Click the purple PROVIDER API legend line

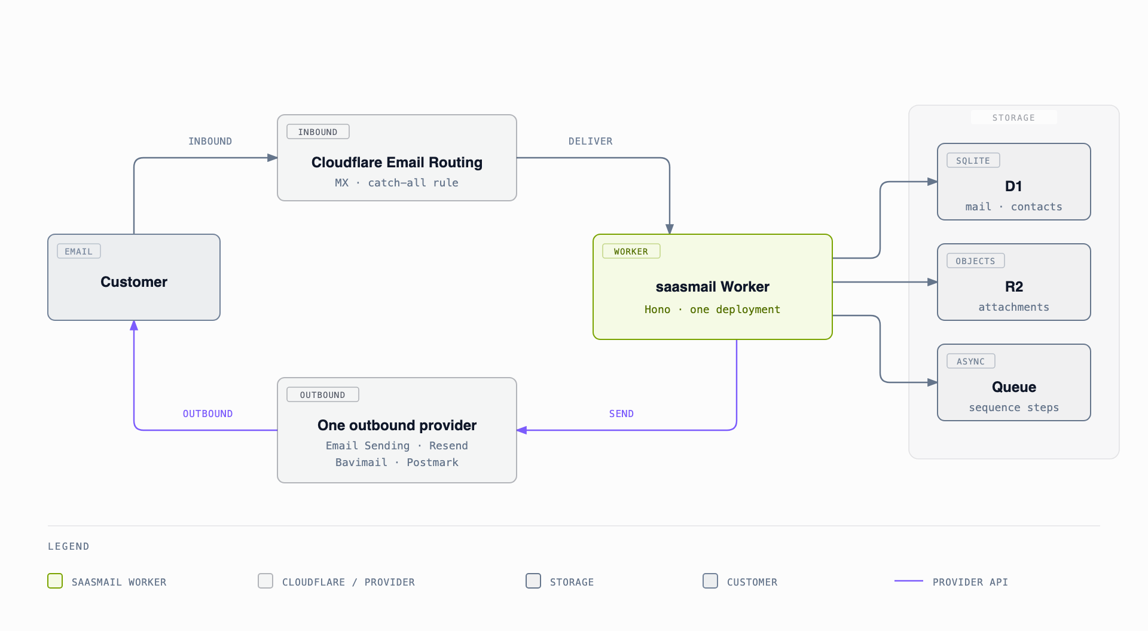pos(909,581)
